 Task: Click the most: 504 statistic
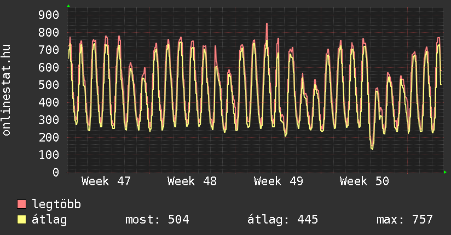[157, 220]
